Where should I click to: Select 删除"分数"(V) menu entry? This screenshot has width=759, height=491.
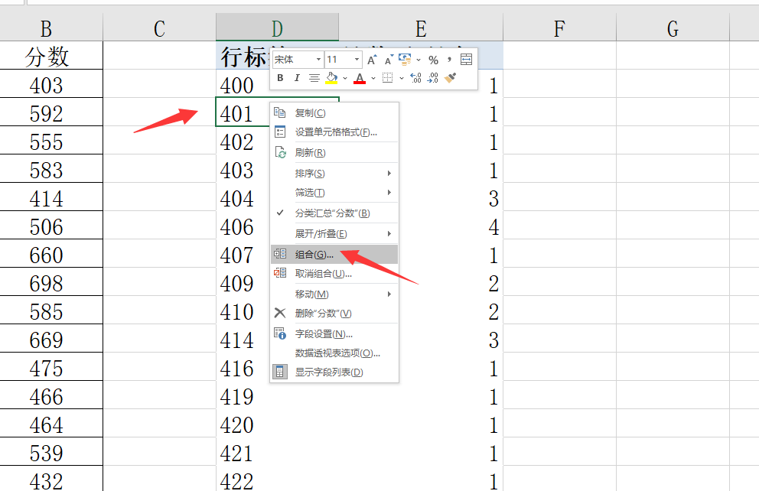[x=334, y=314]
